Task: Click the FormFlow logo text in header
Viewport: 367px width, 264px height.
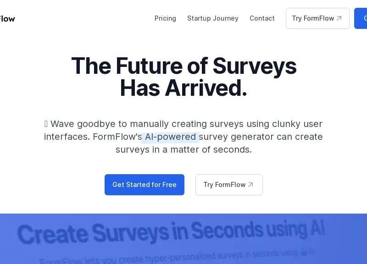Action: click(7, 19)
